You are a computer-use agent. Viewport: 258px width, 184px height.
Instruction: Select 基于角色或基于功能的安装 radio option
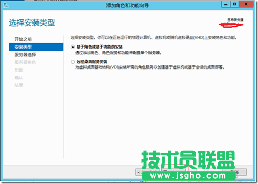click(73, 47)
